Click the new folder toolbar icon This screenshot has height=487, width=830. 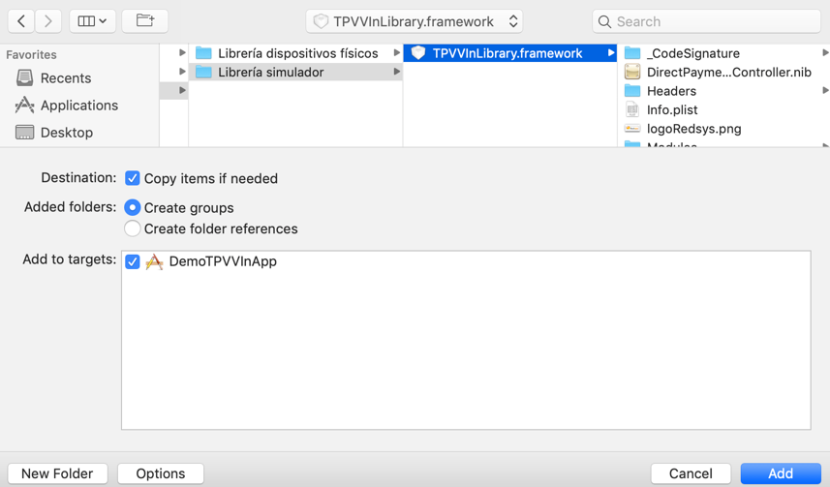[144, 21]
